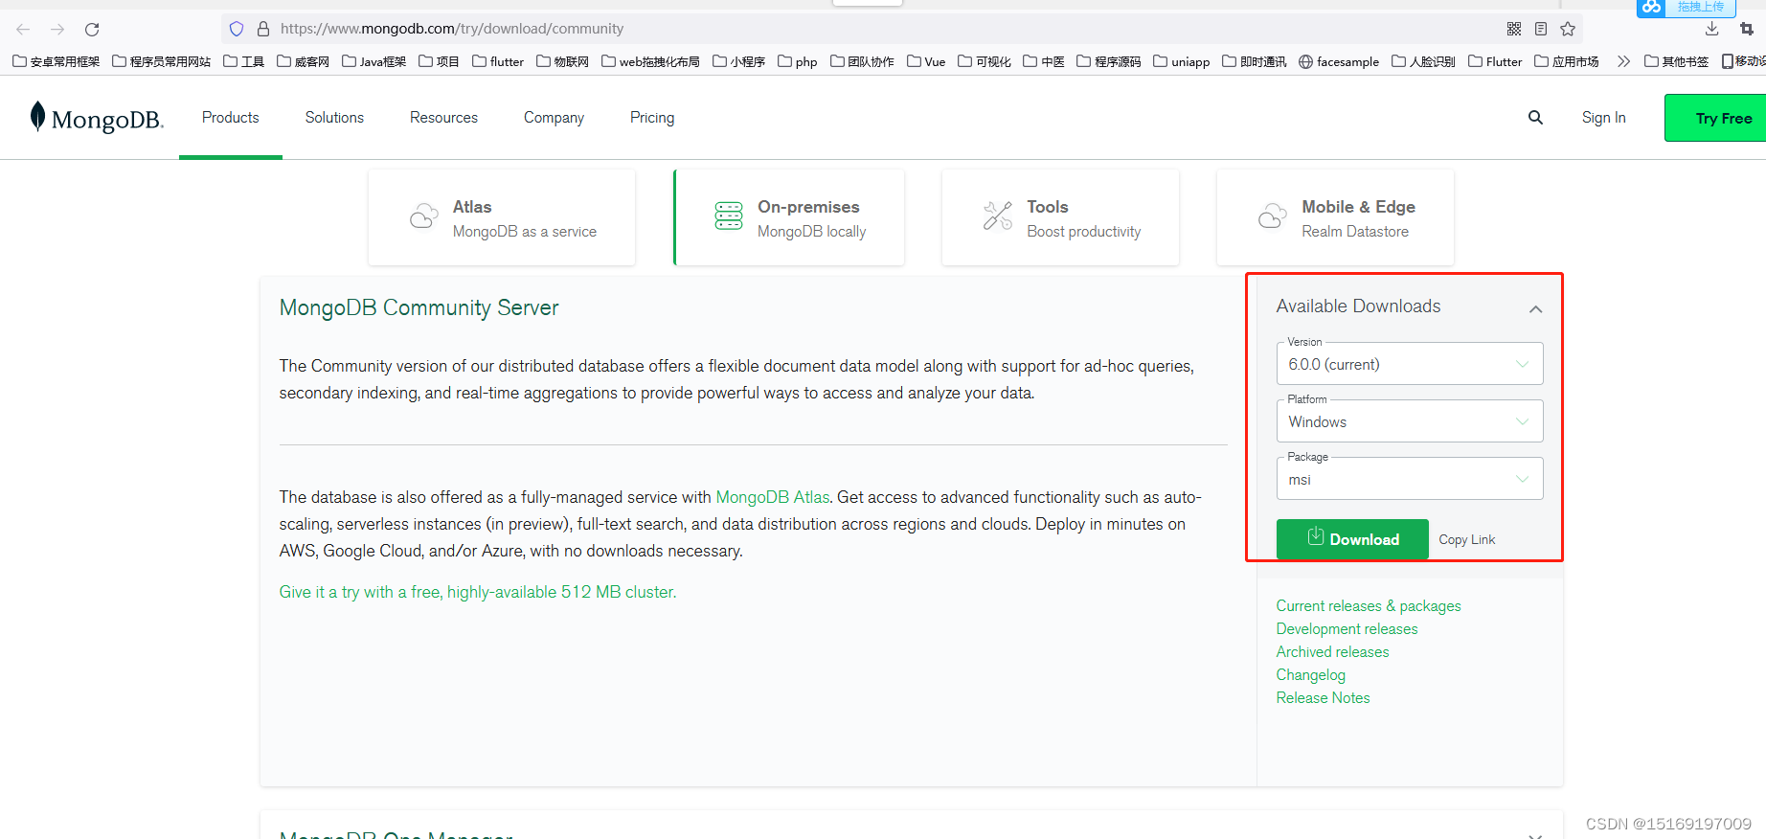The image size is (1766, 839).
Task: Open the facesample bookmark
Action: click(1339, 61)
